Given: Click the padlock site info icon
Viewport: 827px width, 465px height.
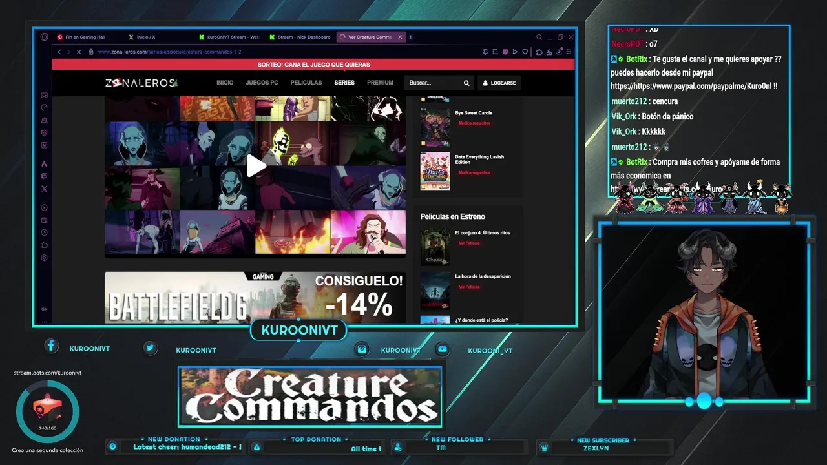Looking at the screenshot, I should point(91,52).
